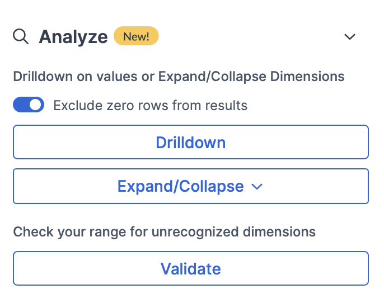
Task: Click the white knob of the blue switch
Action: 36,105
